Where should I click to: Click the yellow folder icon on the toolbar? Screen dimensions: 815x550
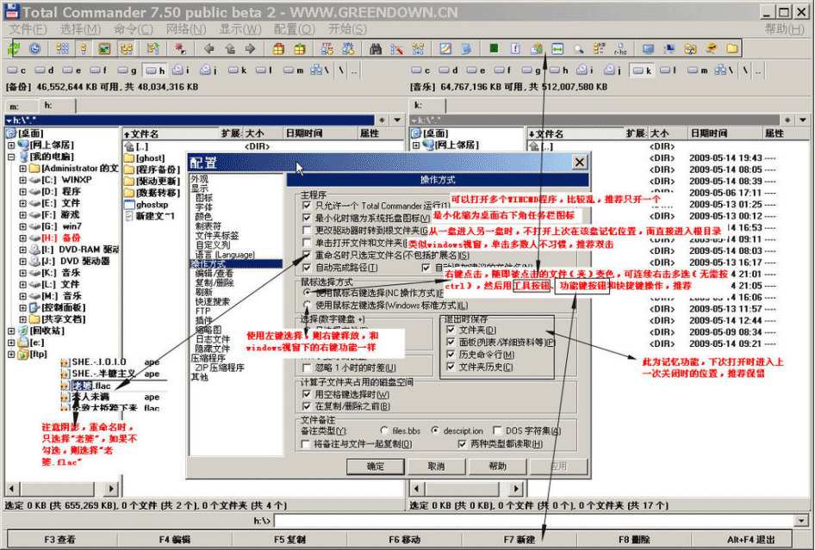(x=731, y=49)
